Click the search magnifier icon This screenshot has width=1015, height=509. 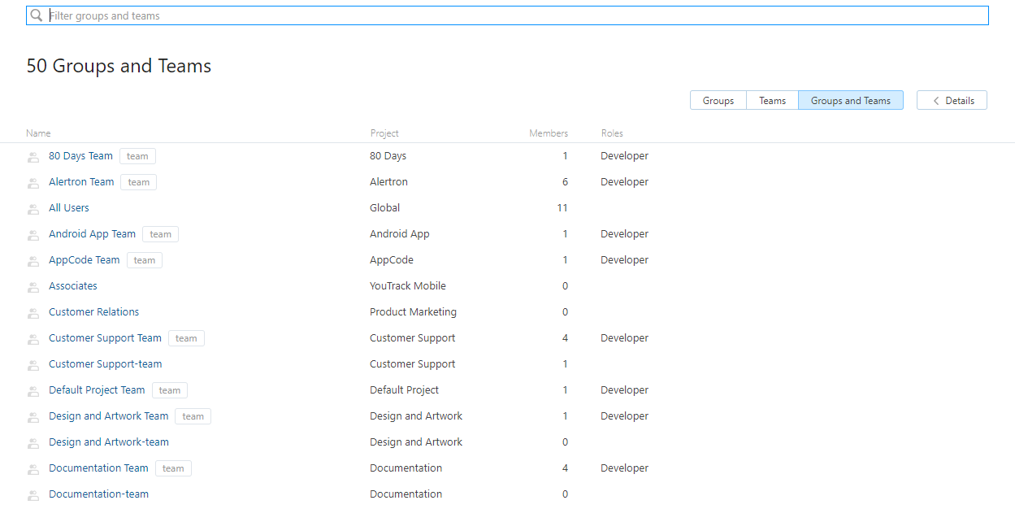pos(36,15)
